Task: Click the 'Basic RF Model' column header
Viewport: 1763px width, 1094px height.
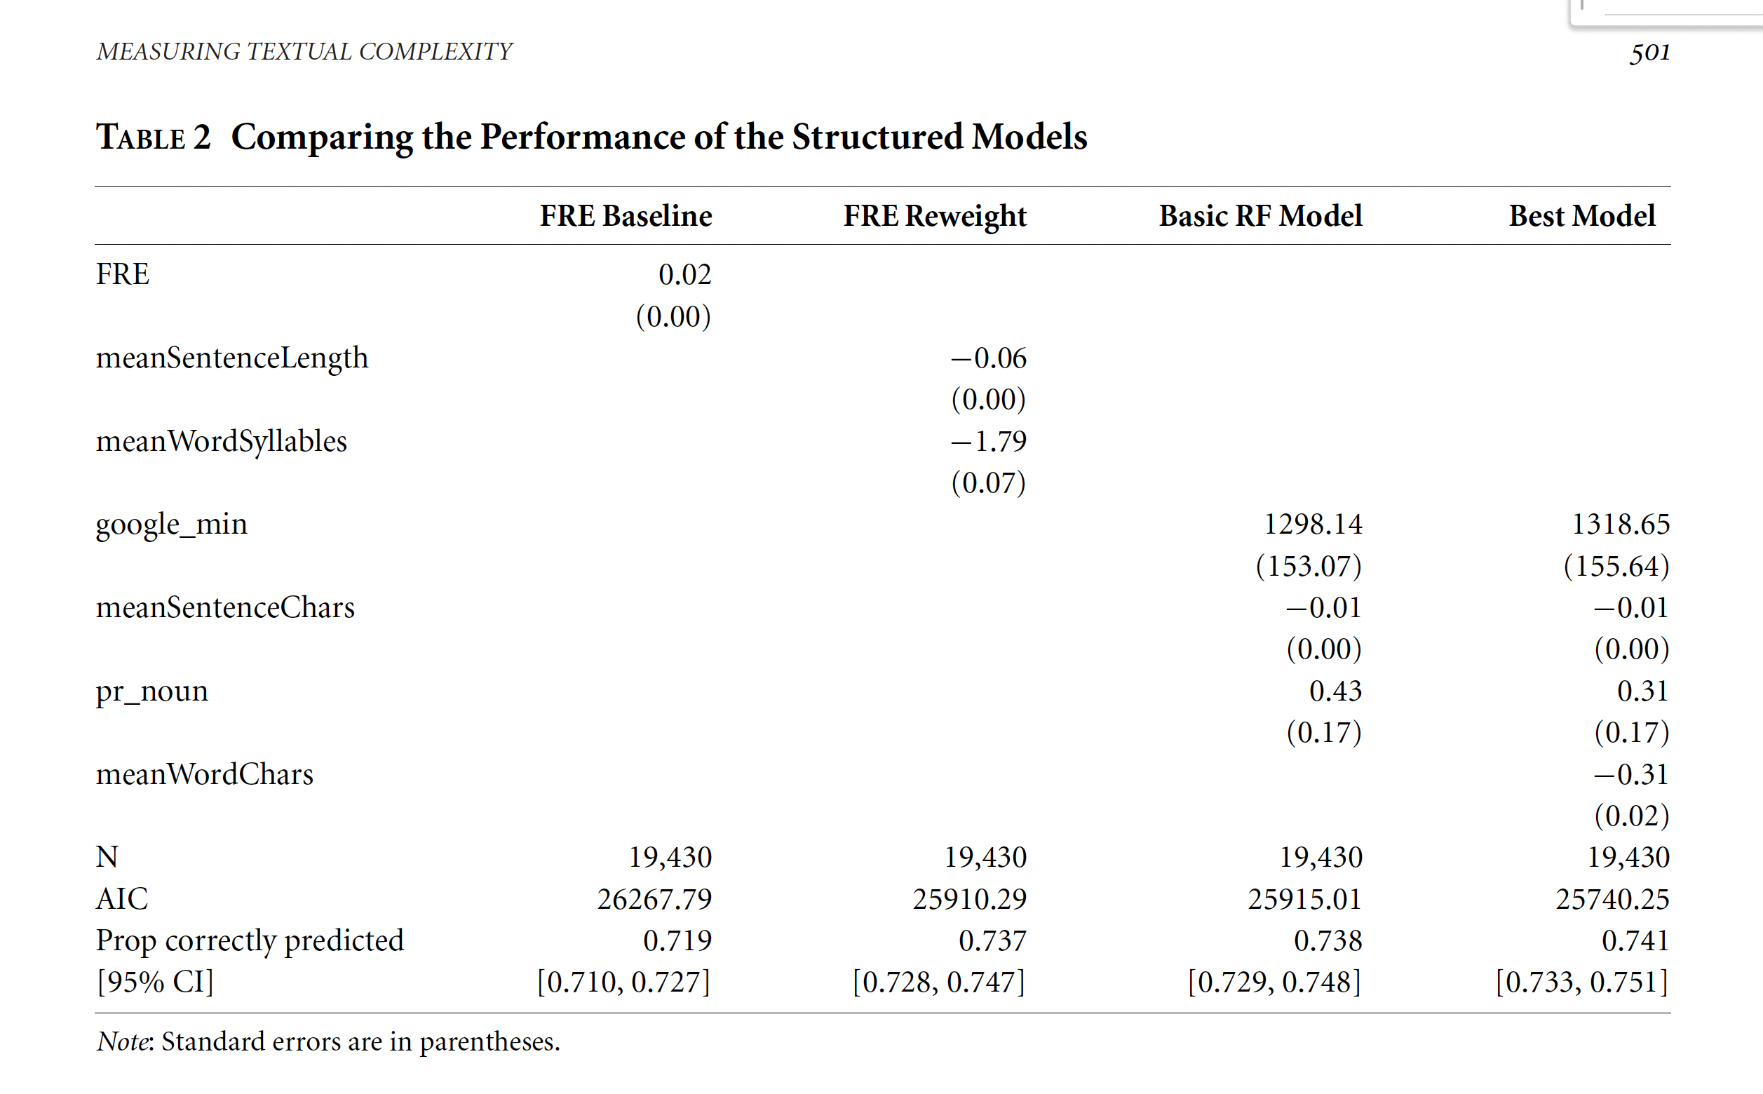Action: [x=1260, y=215]
